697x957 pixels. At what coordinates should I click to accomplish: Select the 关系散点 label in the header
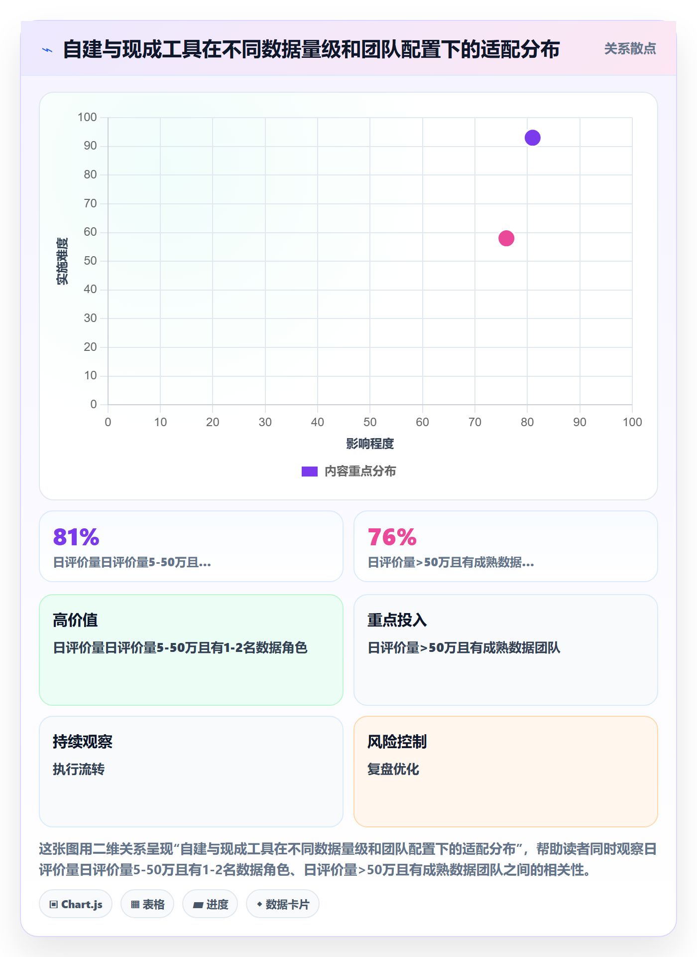(x=630, y=49)
